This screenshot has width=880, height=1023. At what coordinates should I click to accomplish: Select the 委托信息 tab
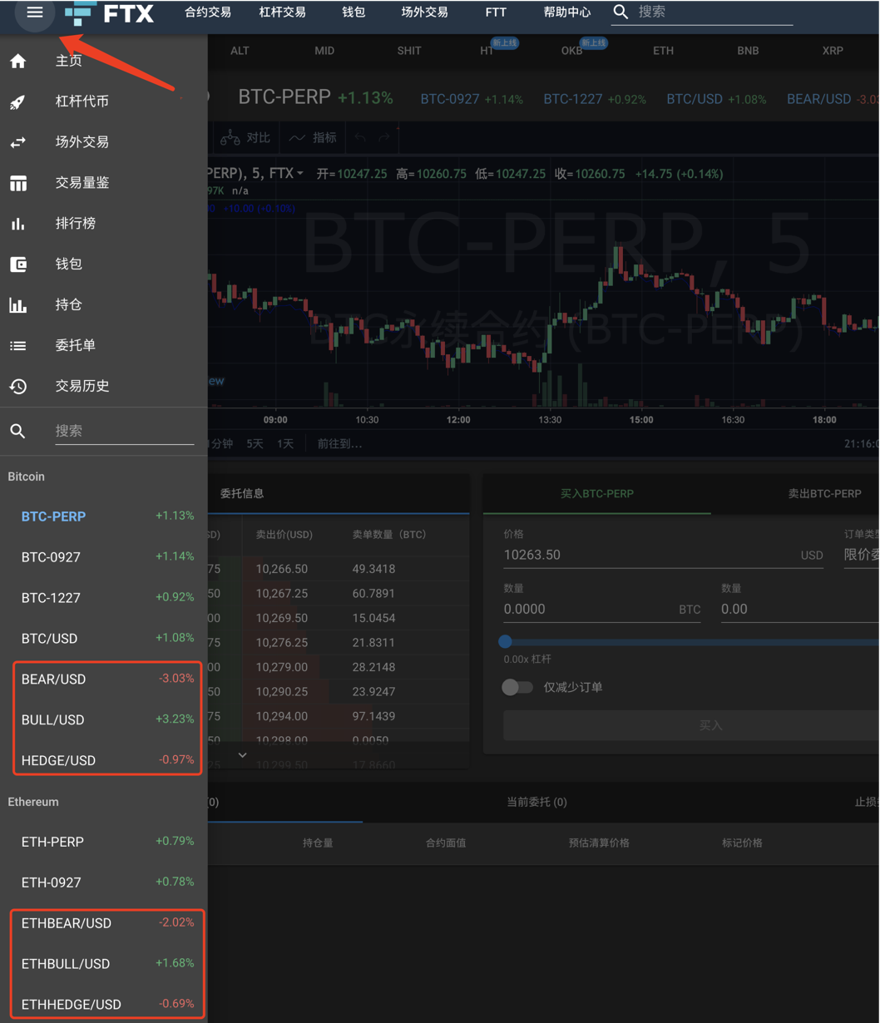242,494
